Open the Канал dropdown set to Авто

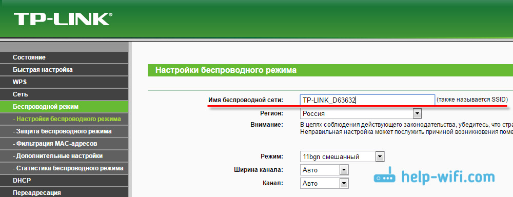[324, 183]
